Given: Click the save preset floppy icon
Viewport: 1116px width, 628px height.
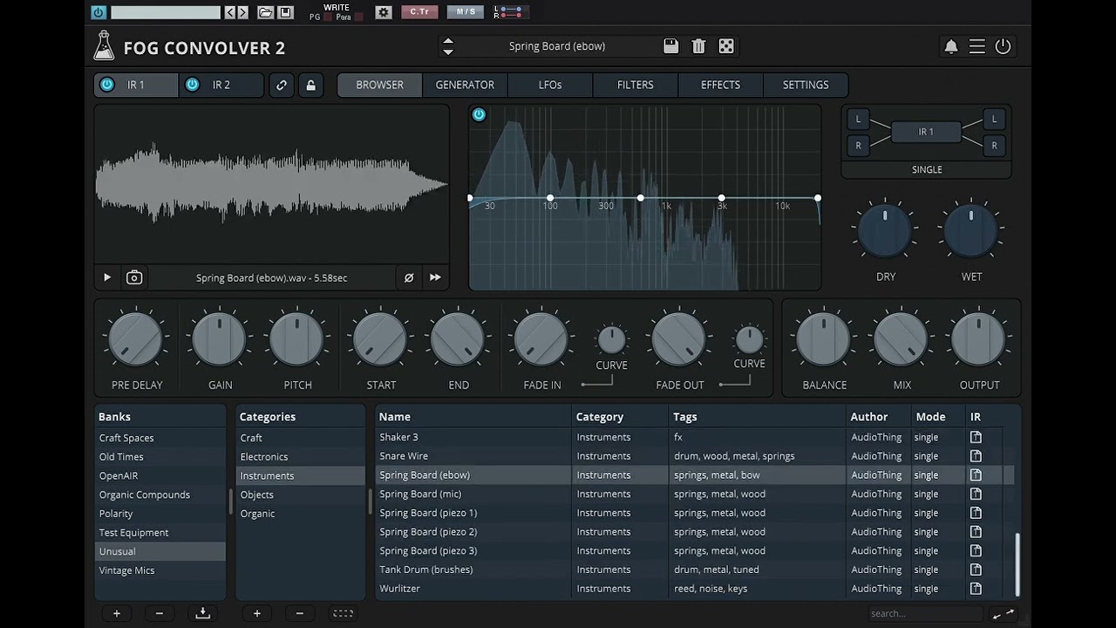Looking at the screenshot, I should tap(670, 46).
